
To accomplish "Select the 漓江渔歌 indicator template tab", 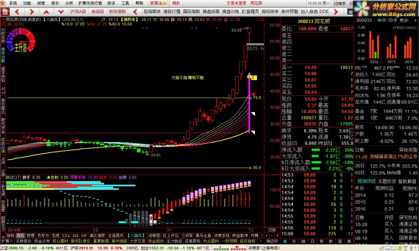I will click(x=97, y=235).
